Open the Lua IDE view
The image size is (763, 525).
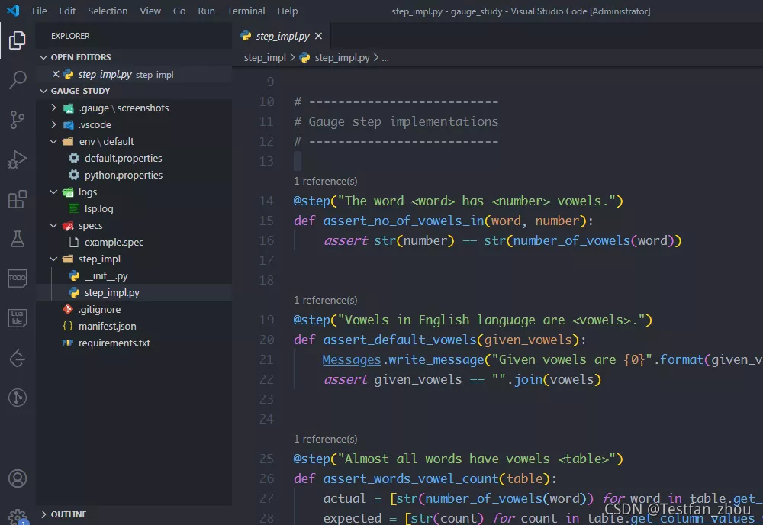tap(17, 318)
